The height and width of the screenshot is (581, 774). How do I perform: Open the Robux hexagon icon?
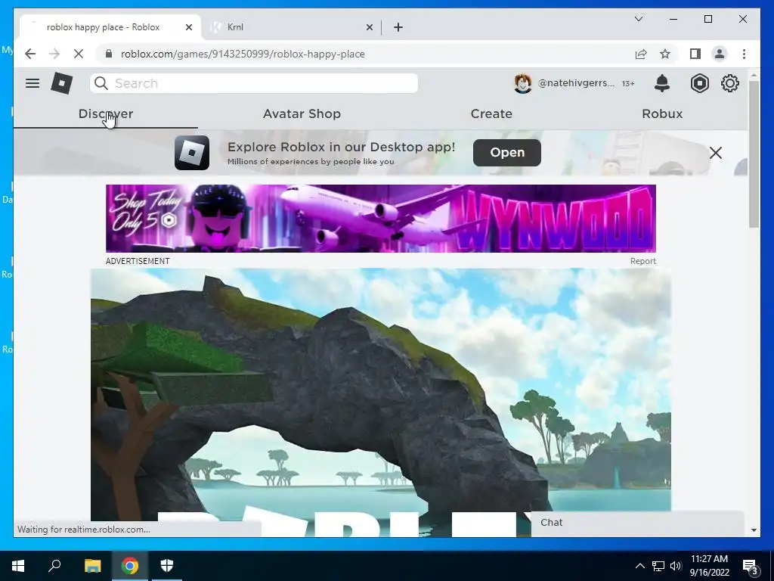pos(699,83)
